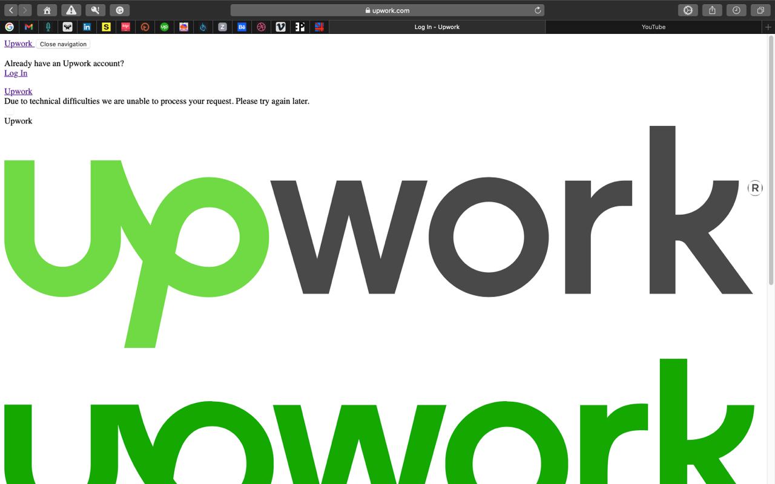Open the teal microphone bookmark
The image size is (775, 484).
[x=48, y=27]
